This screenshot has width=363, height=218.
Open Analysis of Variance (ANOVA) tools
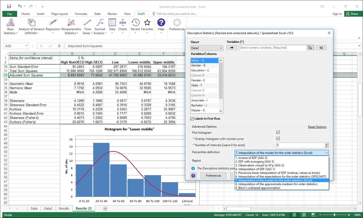[x=32, y=27]
